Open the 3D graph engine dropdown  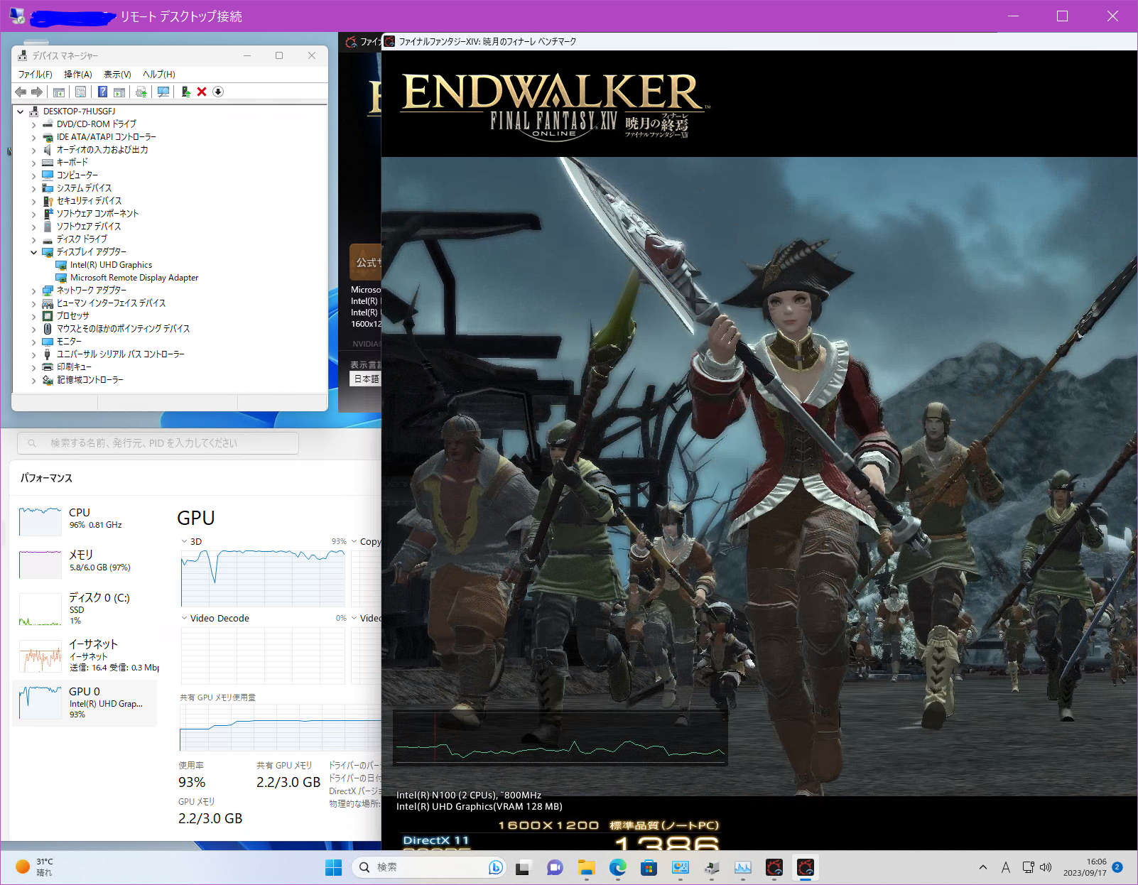(185, 541)
